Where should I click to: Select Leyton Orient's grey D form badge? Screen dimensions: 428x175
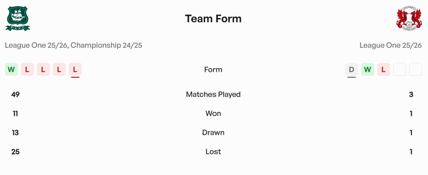click(352, 70)
